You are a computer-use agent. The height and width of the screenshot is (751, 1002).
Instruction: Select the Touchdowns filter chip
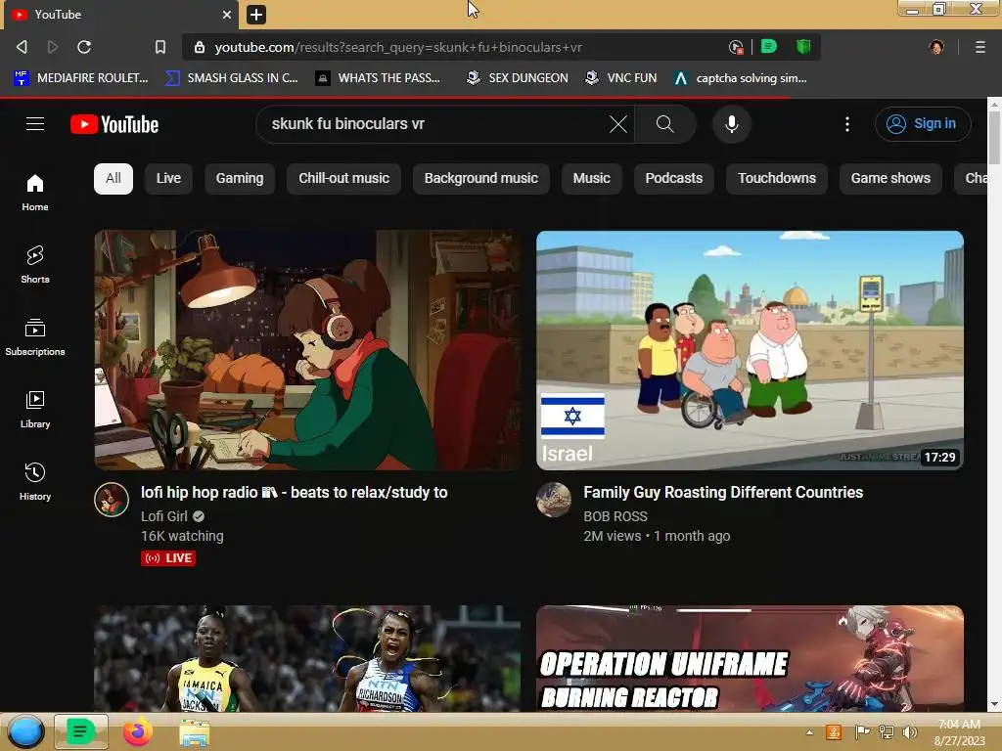coord(777,178)
